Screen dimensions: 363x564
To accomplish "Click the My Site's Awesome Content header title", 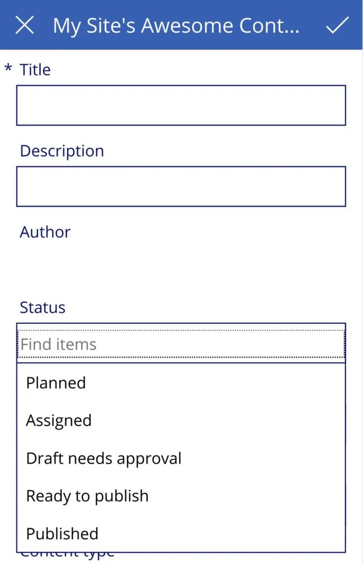I will 176,26.
